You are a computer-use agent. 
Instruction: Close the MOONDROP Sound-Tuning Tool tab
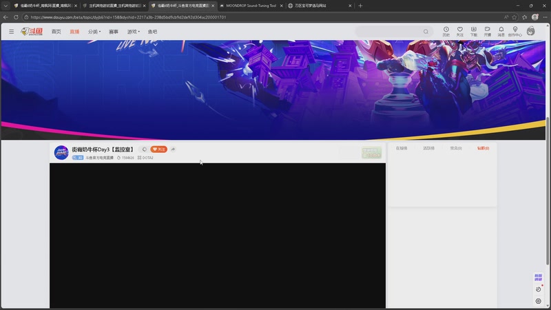click(x=281, y=6)
